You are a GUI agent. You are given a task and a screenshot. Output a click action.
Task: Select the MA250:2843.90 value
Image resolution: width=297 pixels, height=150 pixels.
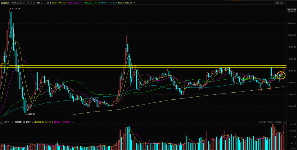125,3
